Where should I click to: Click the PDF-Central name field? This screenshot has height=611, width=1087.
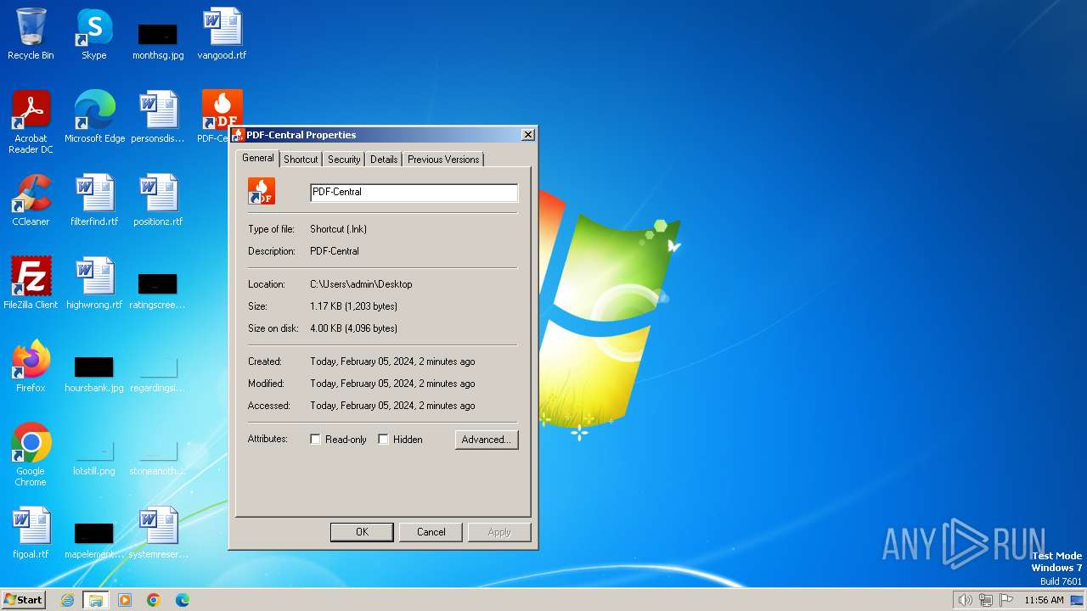(414, 193)
